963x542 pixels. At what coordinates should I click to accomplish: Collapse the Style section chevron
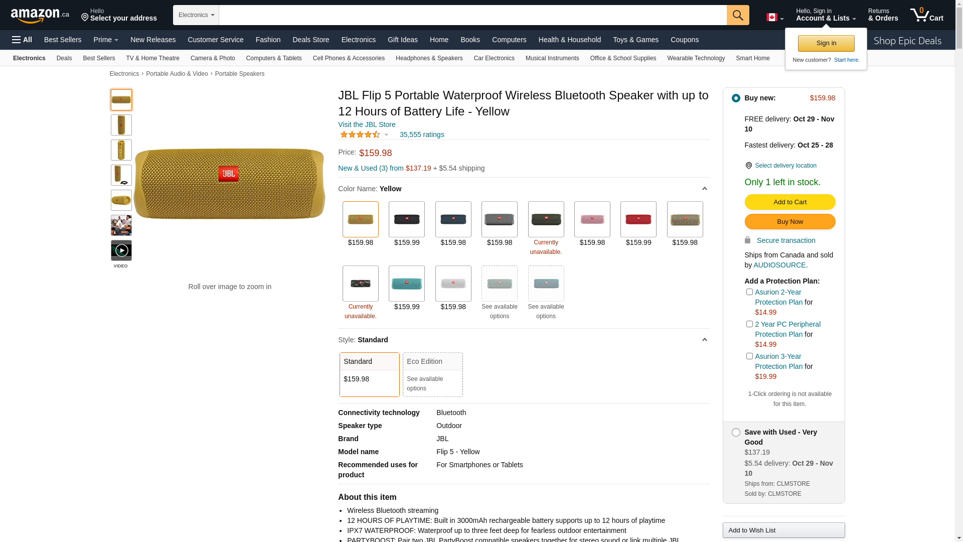pos(704,340)
